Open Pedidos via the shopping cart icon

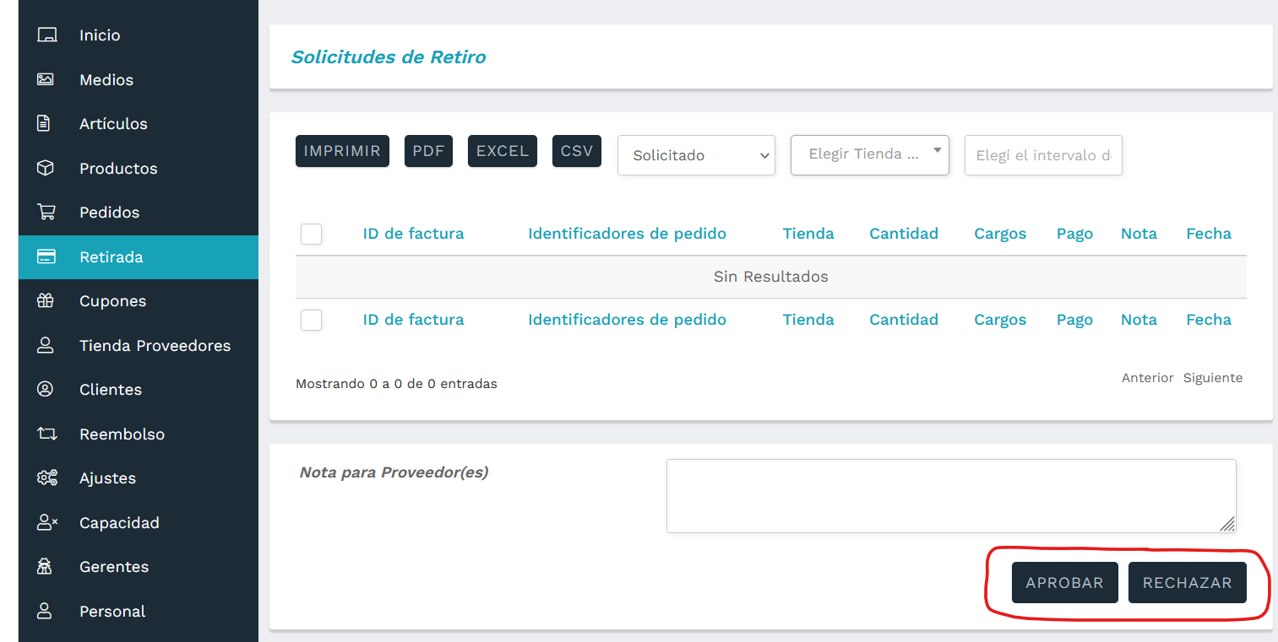tap(47, 212)
